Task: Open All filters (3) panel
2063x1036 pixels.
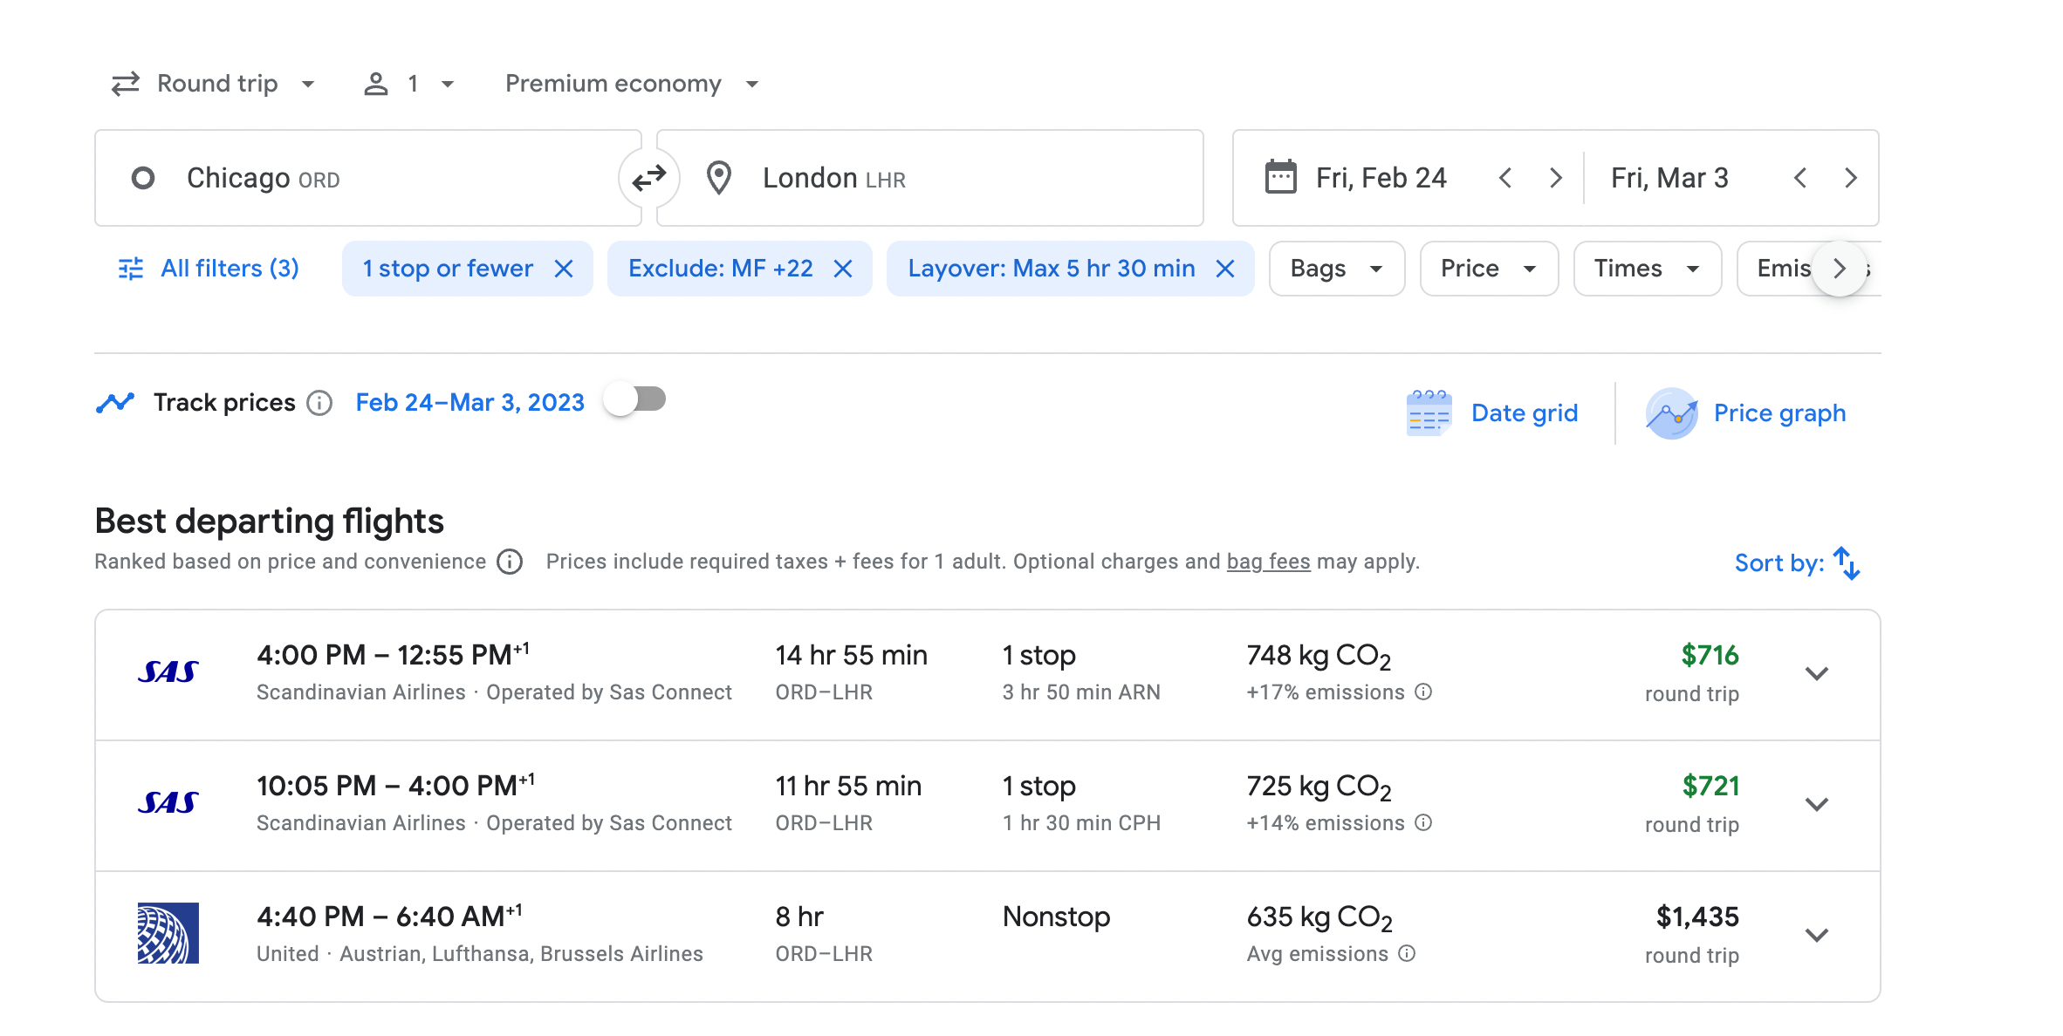Action: click(x=209, y=269)
